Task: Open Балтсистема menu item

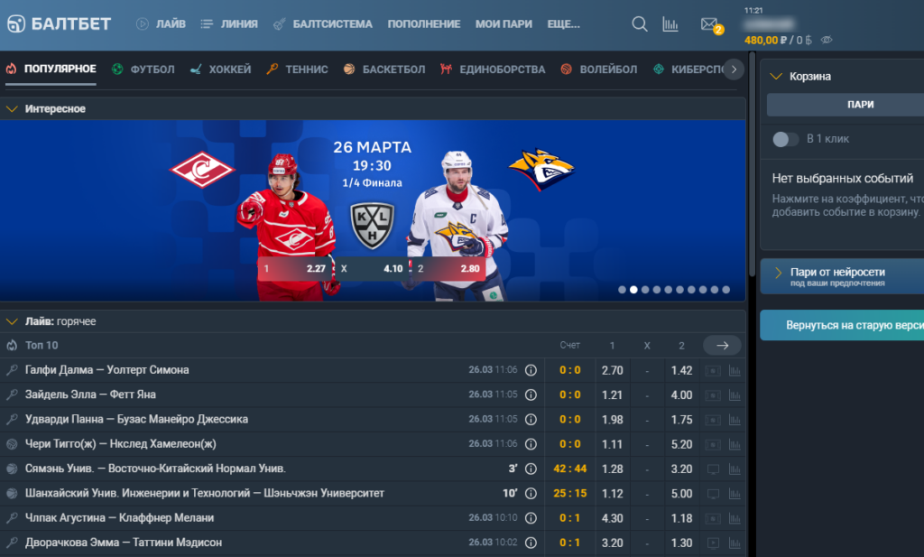Action: coord(323,24)
